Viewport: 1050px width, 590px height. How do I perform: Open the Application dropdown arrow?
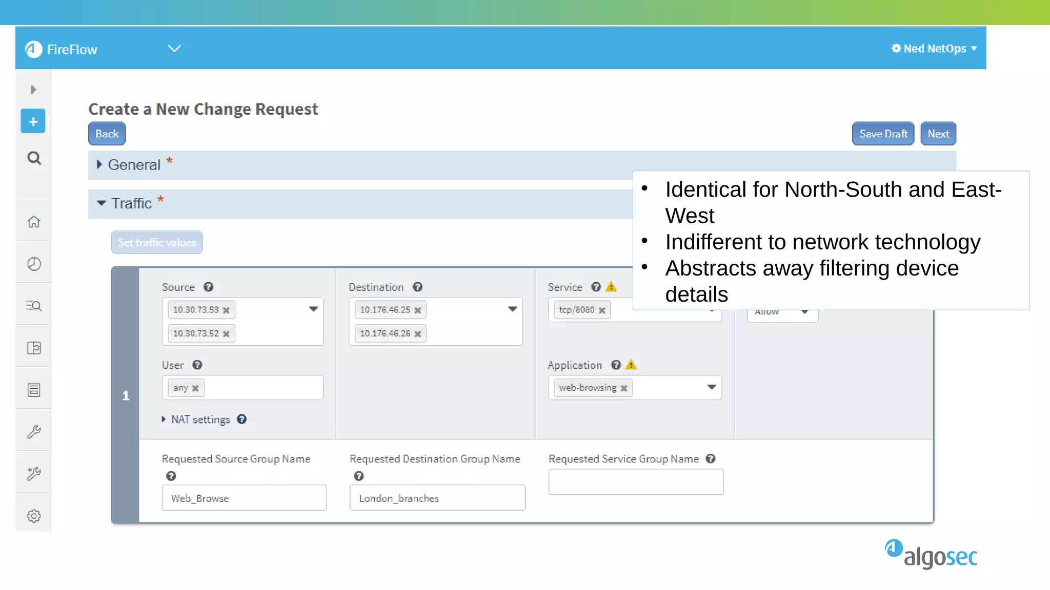pos(711,387)
